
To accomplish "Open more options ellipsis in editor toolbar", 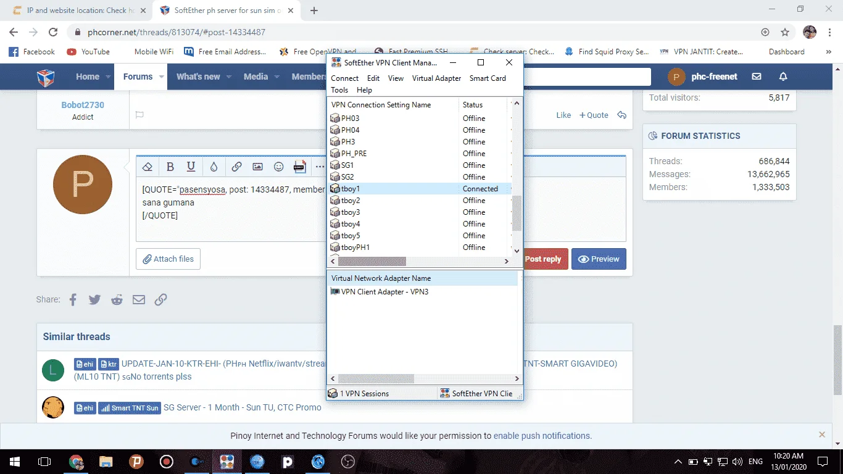I will tap(320, 167).
